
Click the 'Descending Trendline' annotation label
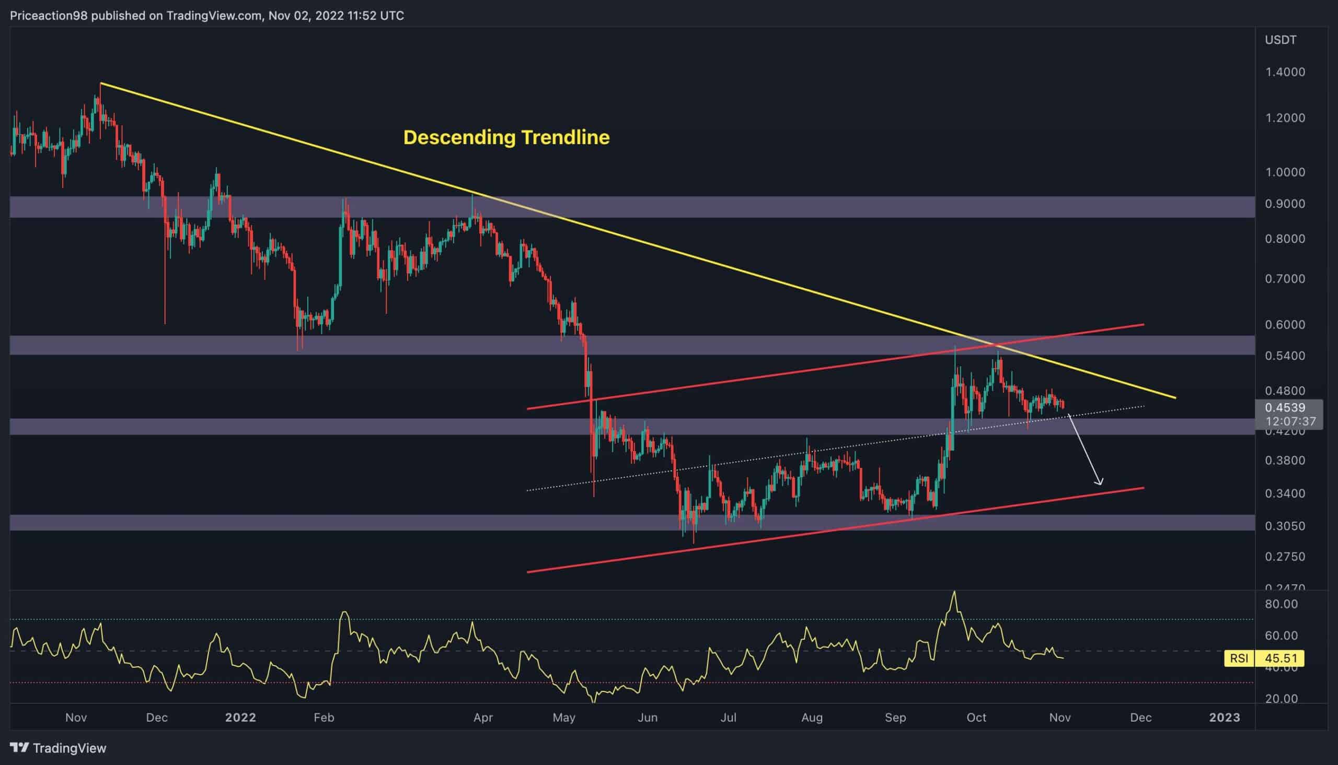[x=506, y=138]
